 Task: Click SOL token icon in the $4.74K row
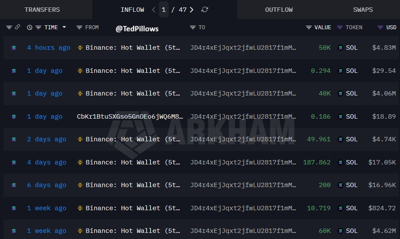tap(340, 139)
